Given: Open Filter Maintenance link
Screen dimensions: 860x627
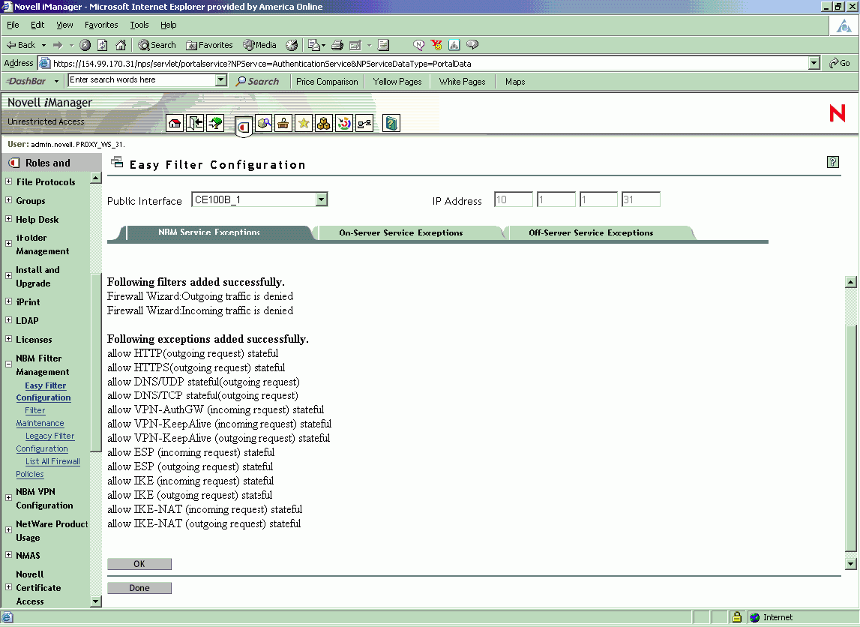Looking at the screenshot, I should [x=40, y=417].
